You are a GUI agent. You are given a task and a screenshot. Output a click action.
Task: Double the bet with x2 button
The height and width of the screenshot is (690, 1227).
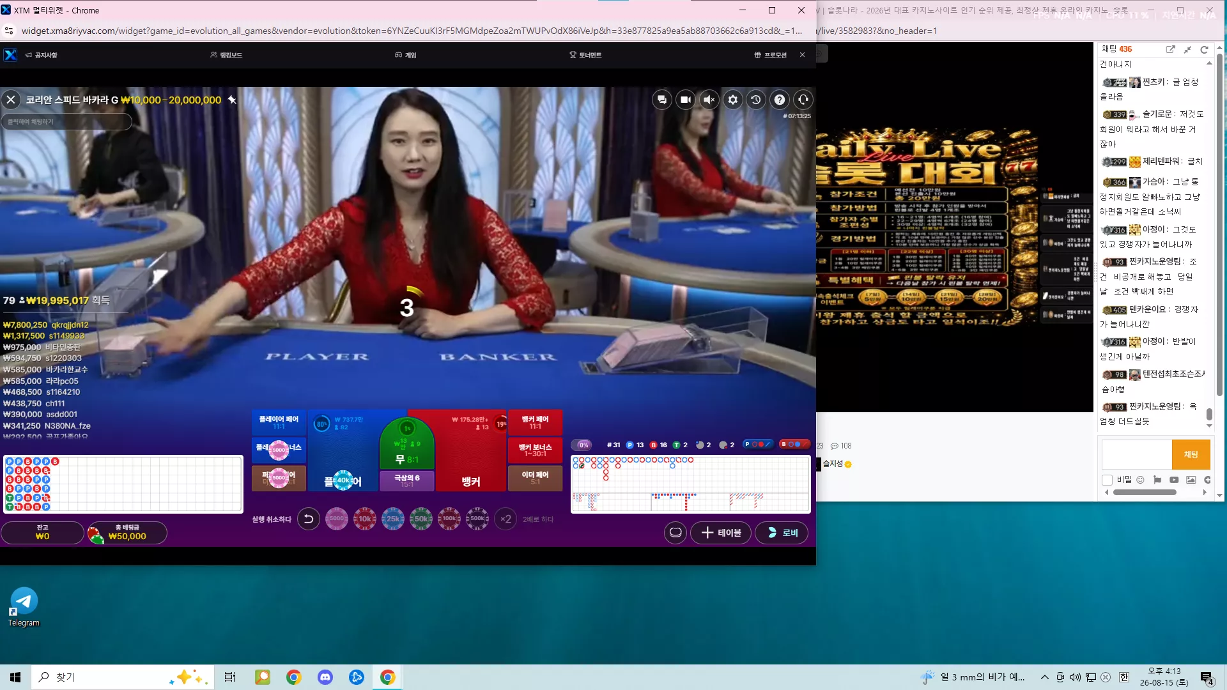[505, 519]
